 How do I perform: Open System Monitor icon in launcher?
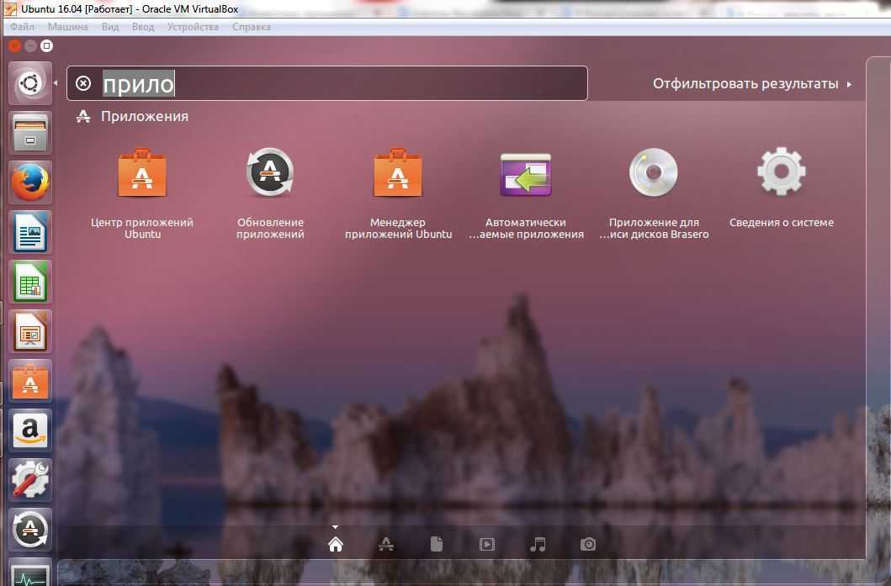click(30, 573)
